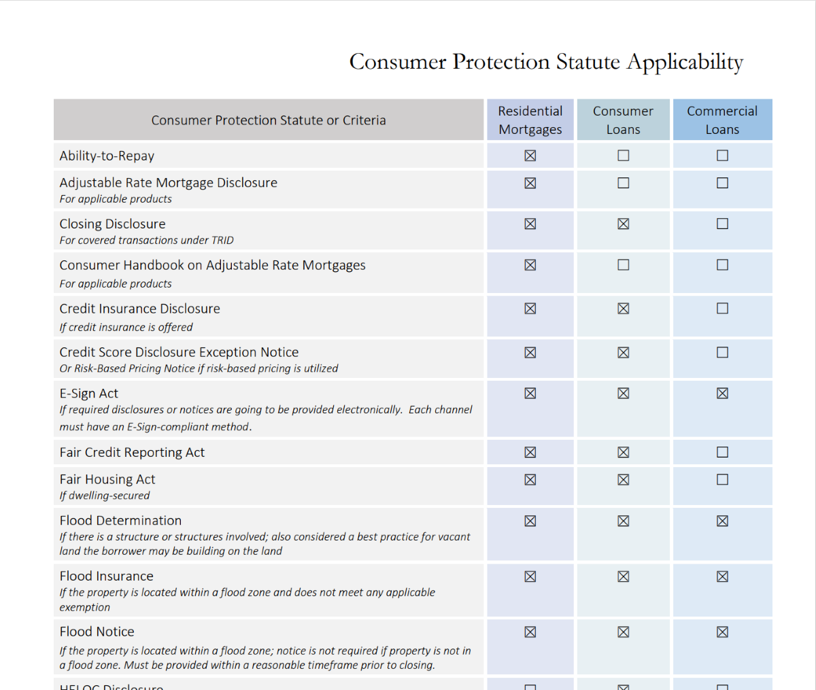Uncheck Flood Determination Commercial Loans checkbox
The height and width of the screenshot is (690, 816).
coord(722,521)
